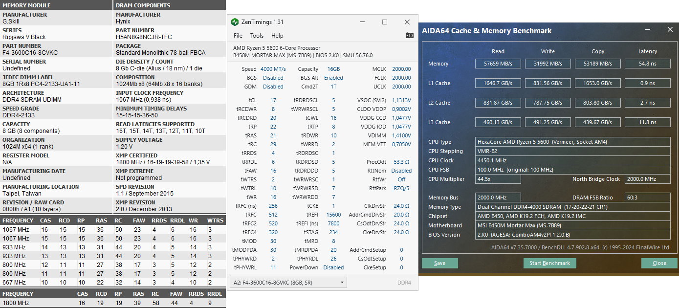Click the L2 Cache Write value 787.75 GB/s
This screenshot has width=679, height=308.
tap(548, 103)
